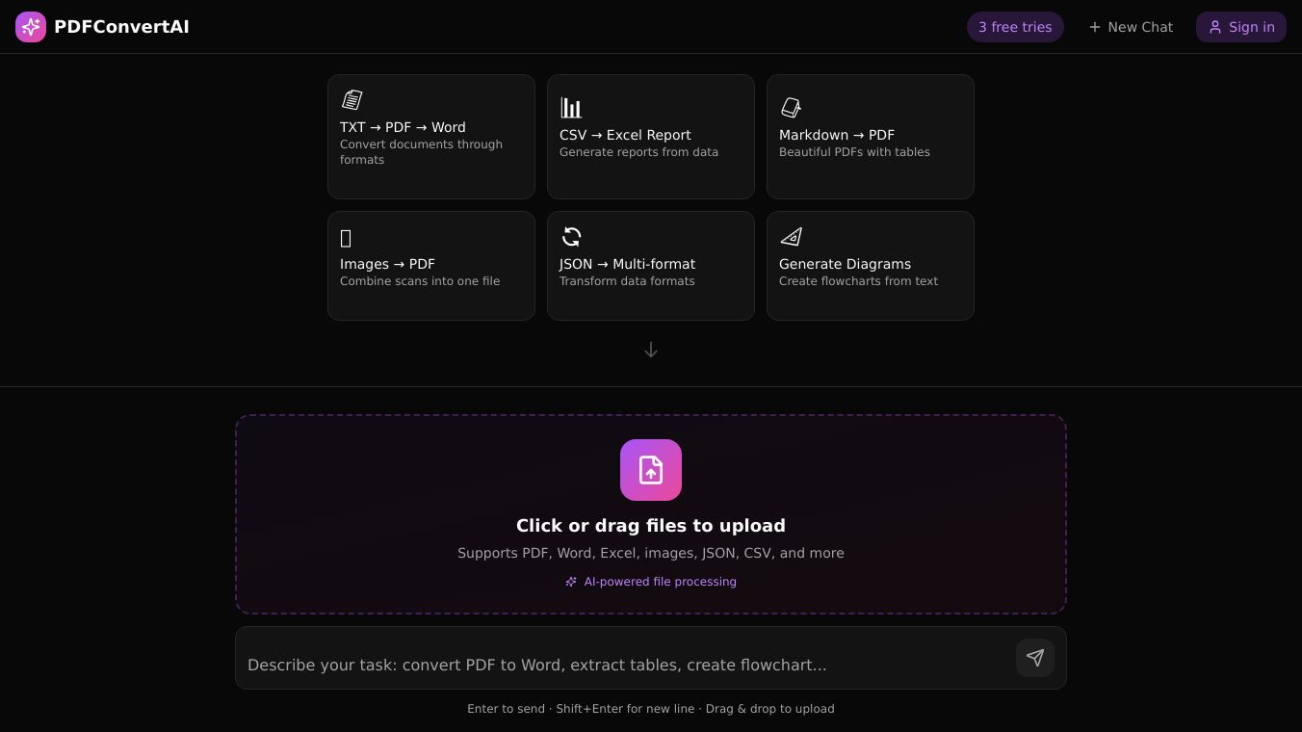Click the Markdown notebook icon
This screenshot has height=732, width=1302.
click(791, 108)
